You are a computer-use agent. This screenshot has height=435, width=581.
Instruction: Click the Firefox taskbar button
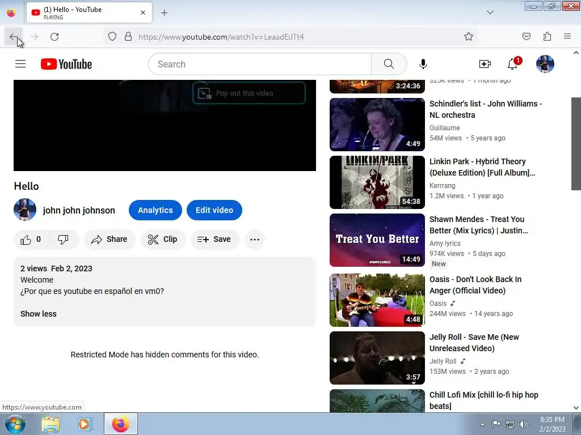point(121,424)
